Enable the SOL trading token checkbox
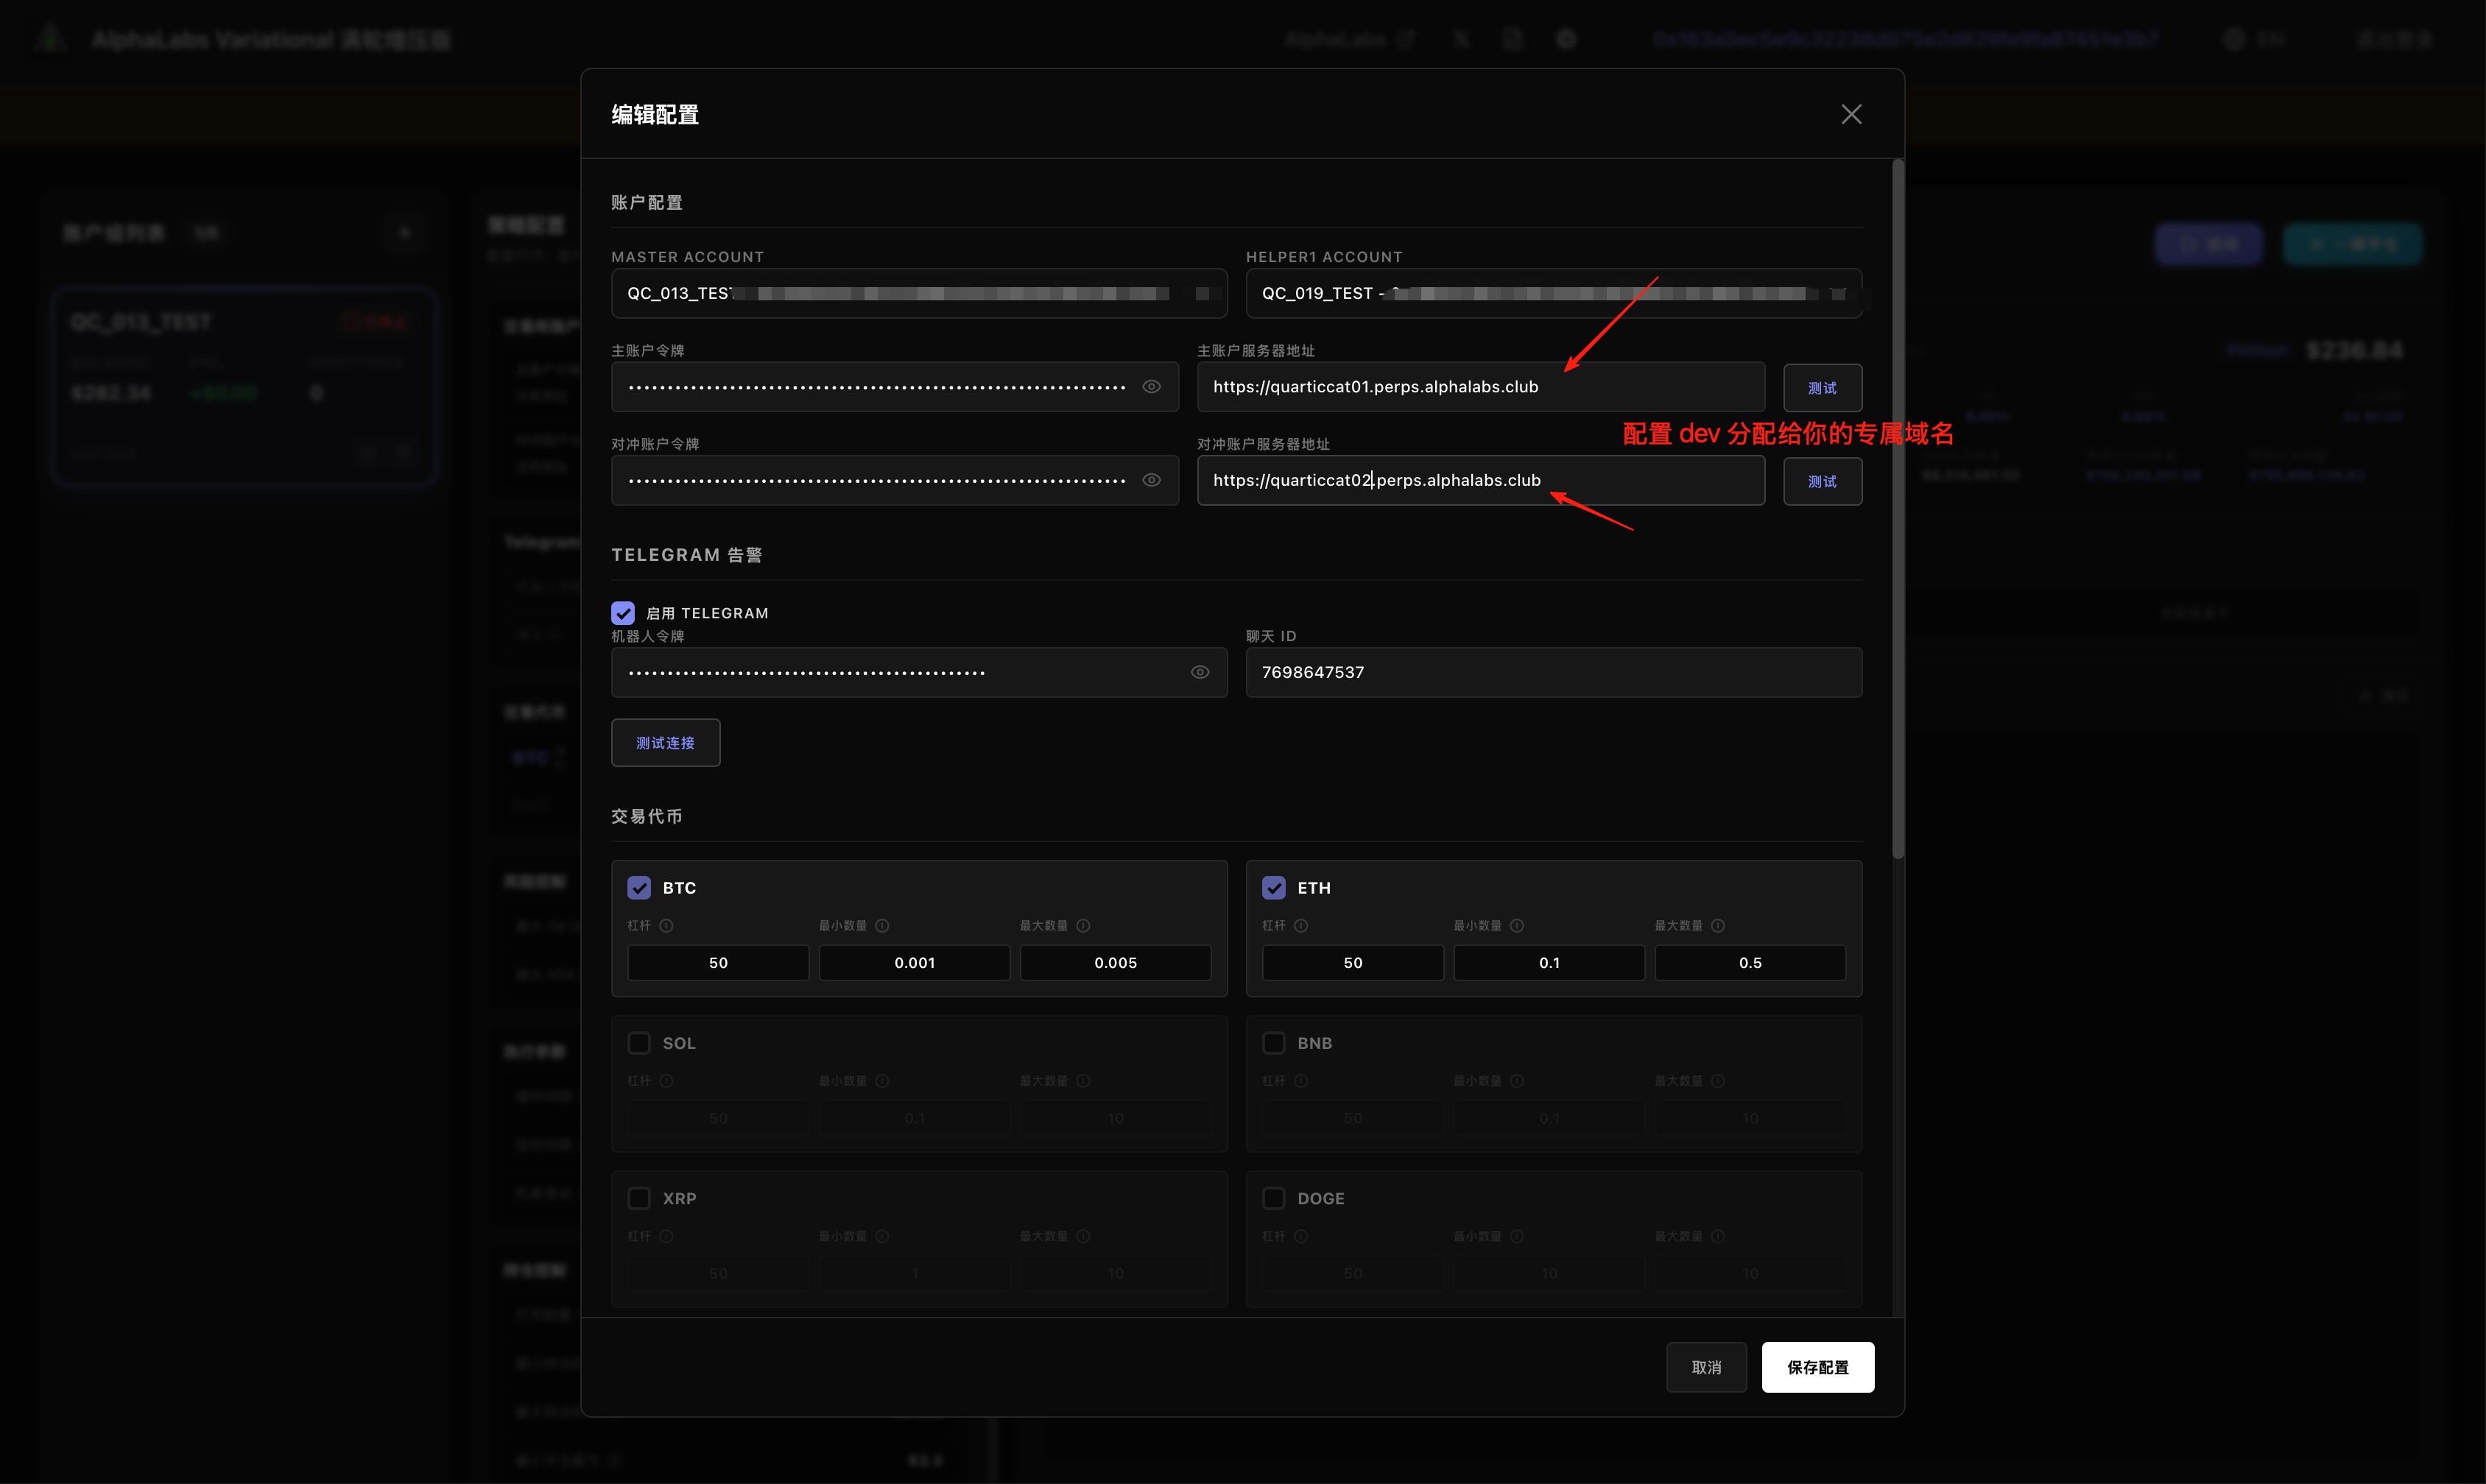 coord(639,1043)
